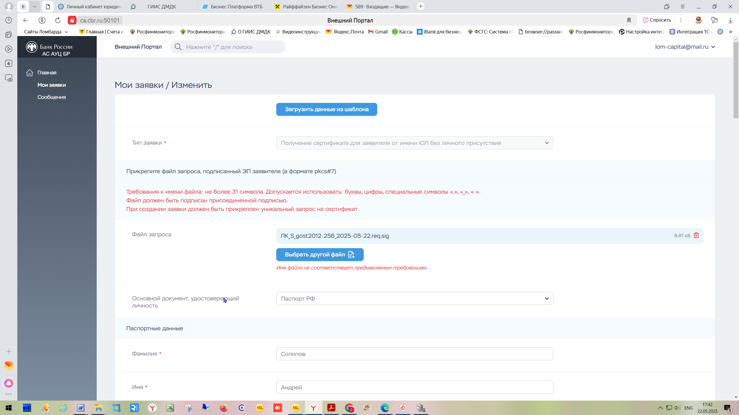
Task: Click the Фамилия field containing Солопов
Action: (x=415, y=354)
